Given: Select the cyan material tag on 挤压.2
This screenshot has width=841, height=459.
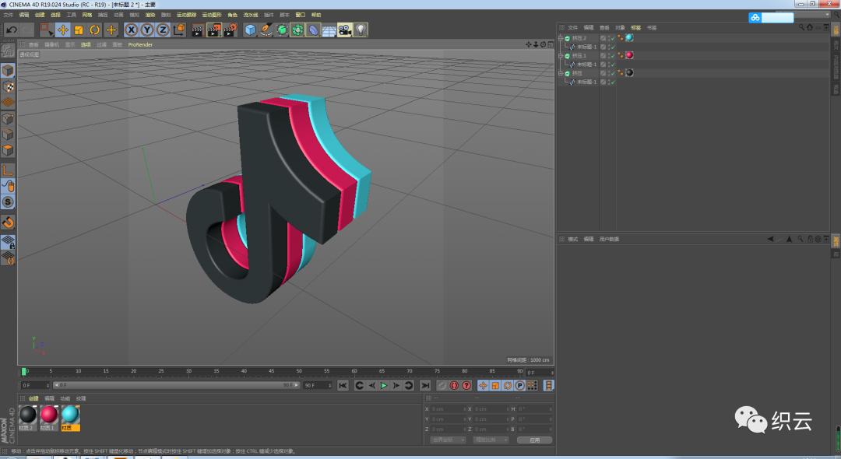Looking at the screenshot, I should (x=629, y=38).
